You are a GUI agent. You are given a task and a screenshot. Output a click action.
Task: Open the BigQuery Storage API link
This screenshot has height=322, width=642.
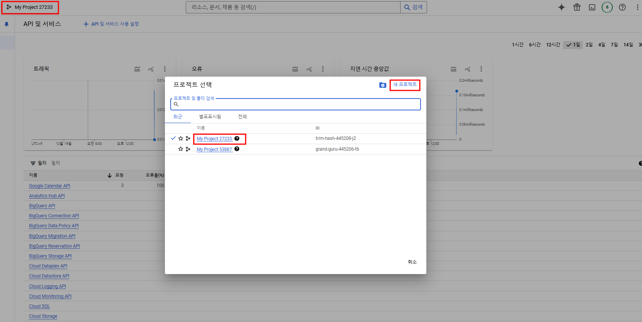point(50,256)
